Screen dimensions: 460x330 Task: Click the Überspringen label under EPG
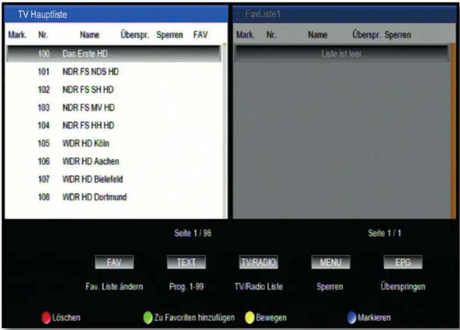click(x=403, y=287)
